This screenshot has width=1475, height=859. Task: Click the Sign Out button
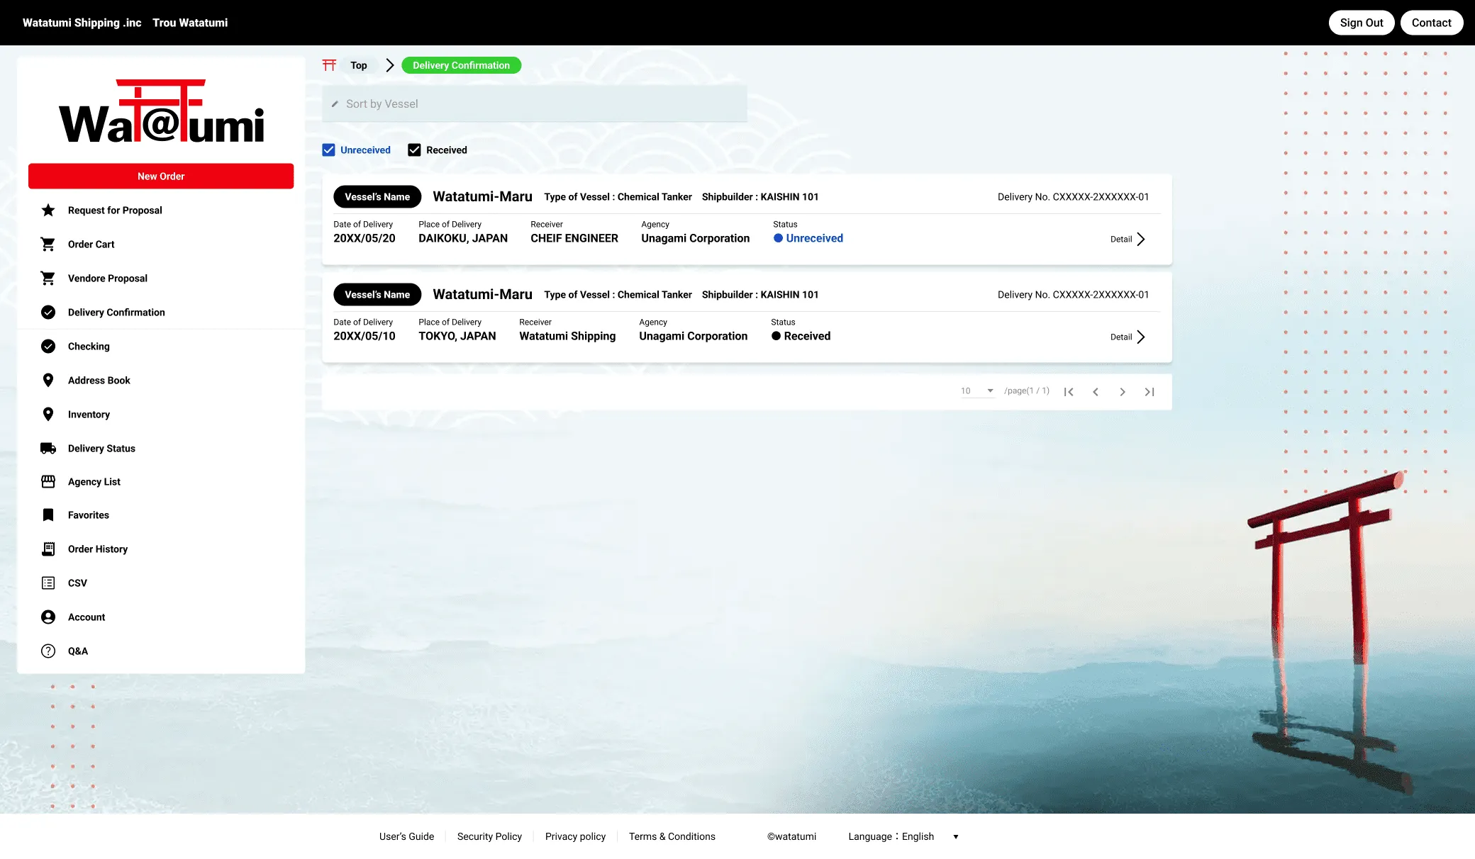[1361, 23]
